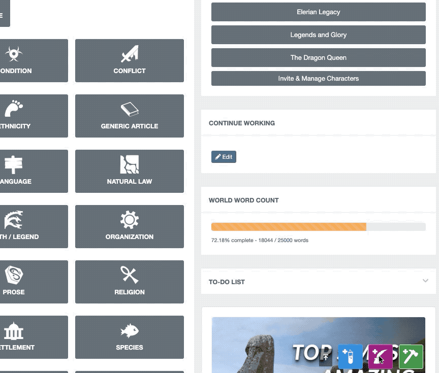The image size is (439, 373).
Task: Click the green add hammer quick button
Action: click(411, 357)
